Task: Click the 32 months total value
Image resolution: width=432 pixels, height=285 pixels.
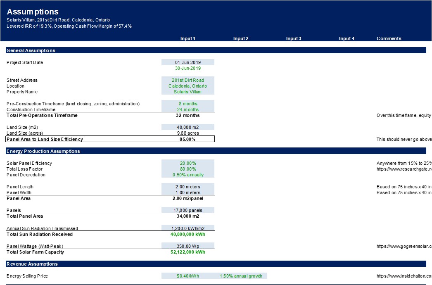Action: click(188, 116)
